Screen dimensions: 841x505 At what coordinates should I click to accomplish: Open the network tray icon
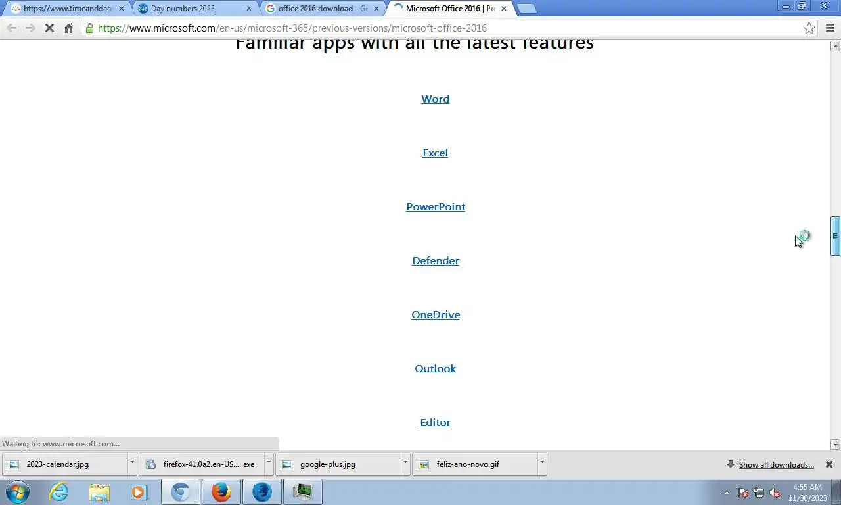[x=759, y=493]
